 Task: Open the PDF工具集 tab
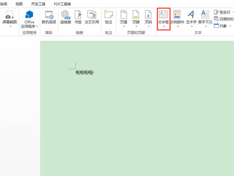click(62, 4)
